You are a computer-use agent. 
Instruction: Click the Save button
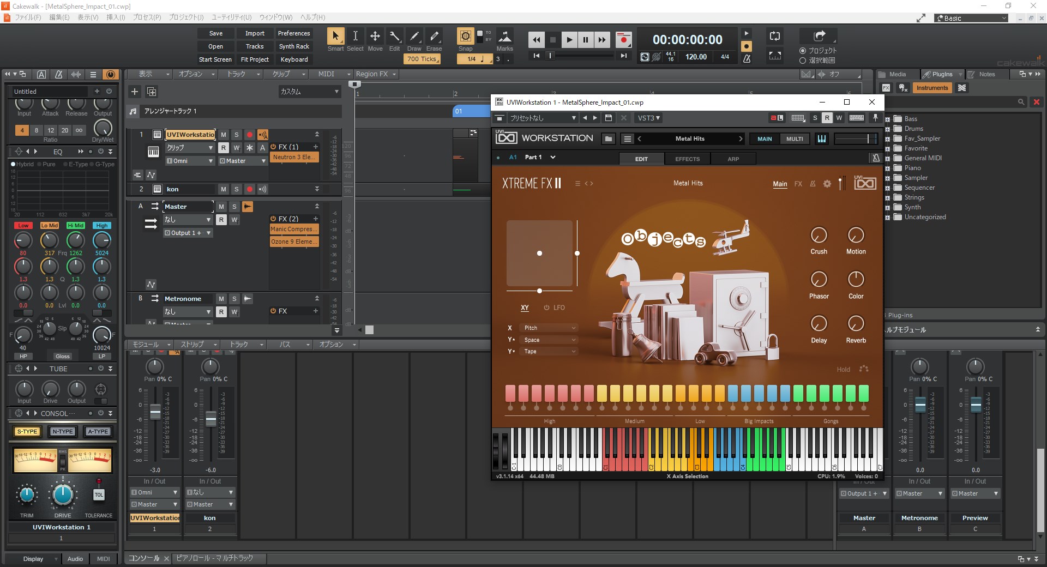click(216, 33)
